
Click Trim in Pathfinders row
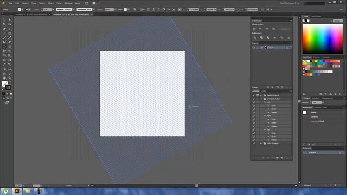pos(261,38)
